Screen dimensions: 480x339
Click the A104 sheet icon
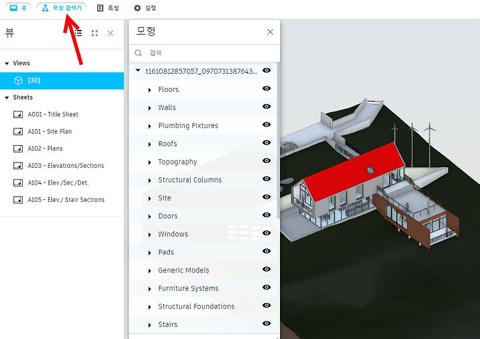[18, 183]
